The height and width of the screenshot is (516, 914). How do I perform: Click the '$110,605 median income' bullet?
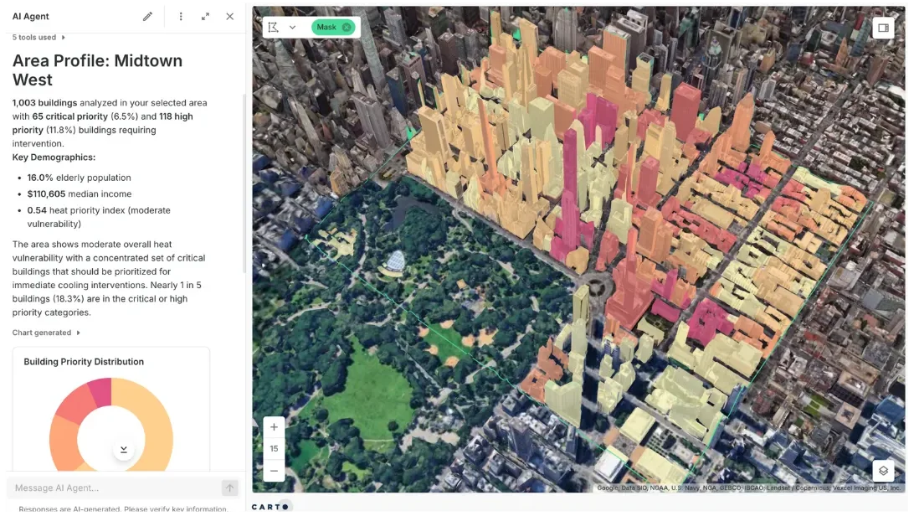click(x=80, y=193)
